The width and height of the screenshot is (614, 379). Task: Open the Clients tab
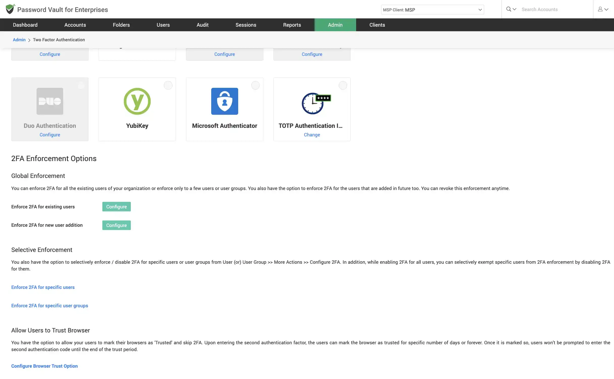[377, 25]
